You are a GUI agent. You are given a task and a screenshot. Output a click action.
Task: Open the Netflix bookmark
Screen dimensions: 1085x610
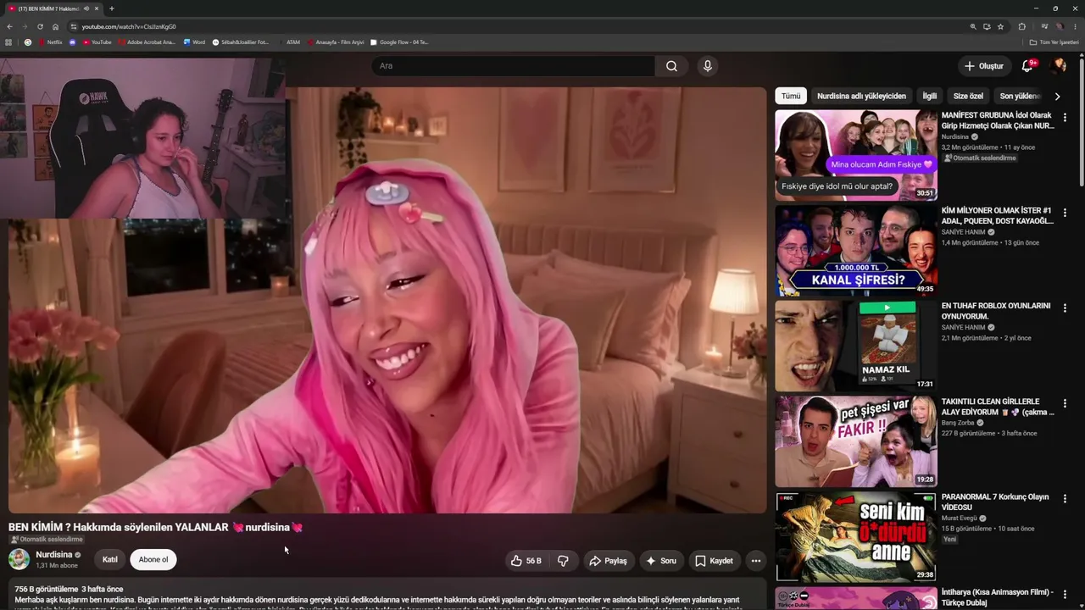tap(50, 42)
